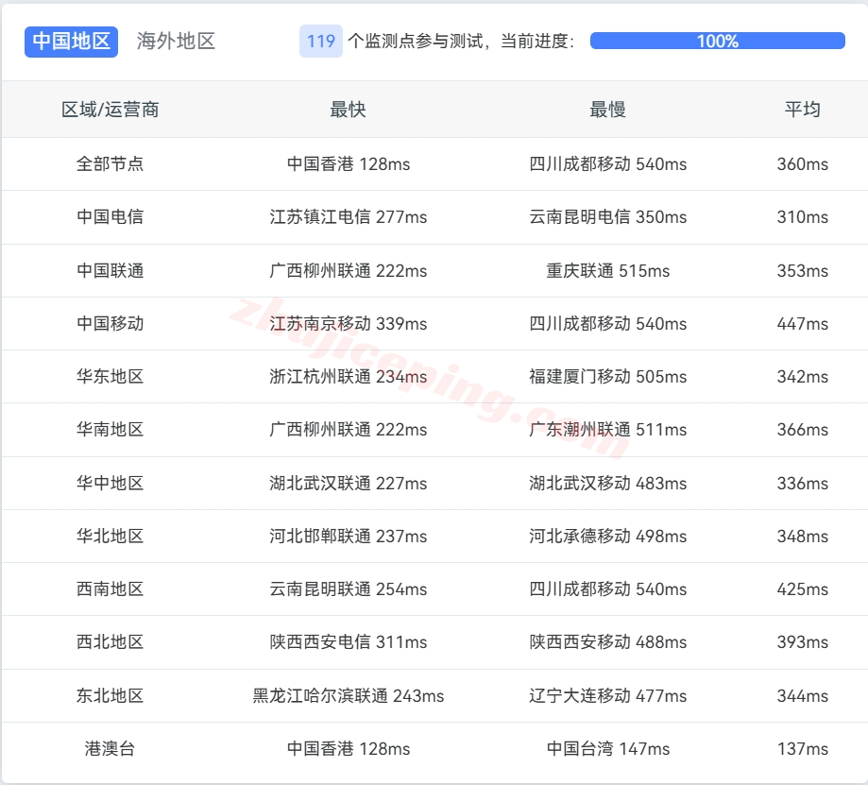This screenshot has width=868, height=785.
Task: Switch to the 中国地区 tab
Action: pos(71,42)
